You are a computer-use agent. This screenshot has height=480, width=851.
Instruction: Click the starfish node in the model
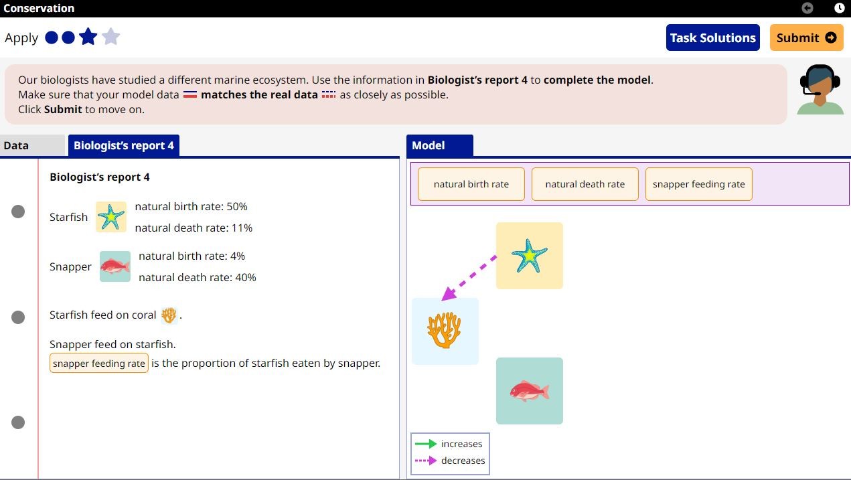pyautogui.click(x=529, y=256)
